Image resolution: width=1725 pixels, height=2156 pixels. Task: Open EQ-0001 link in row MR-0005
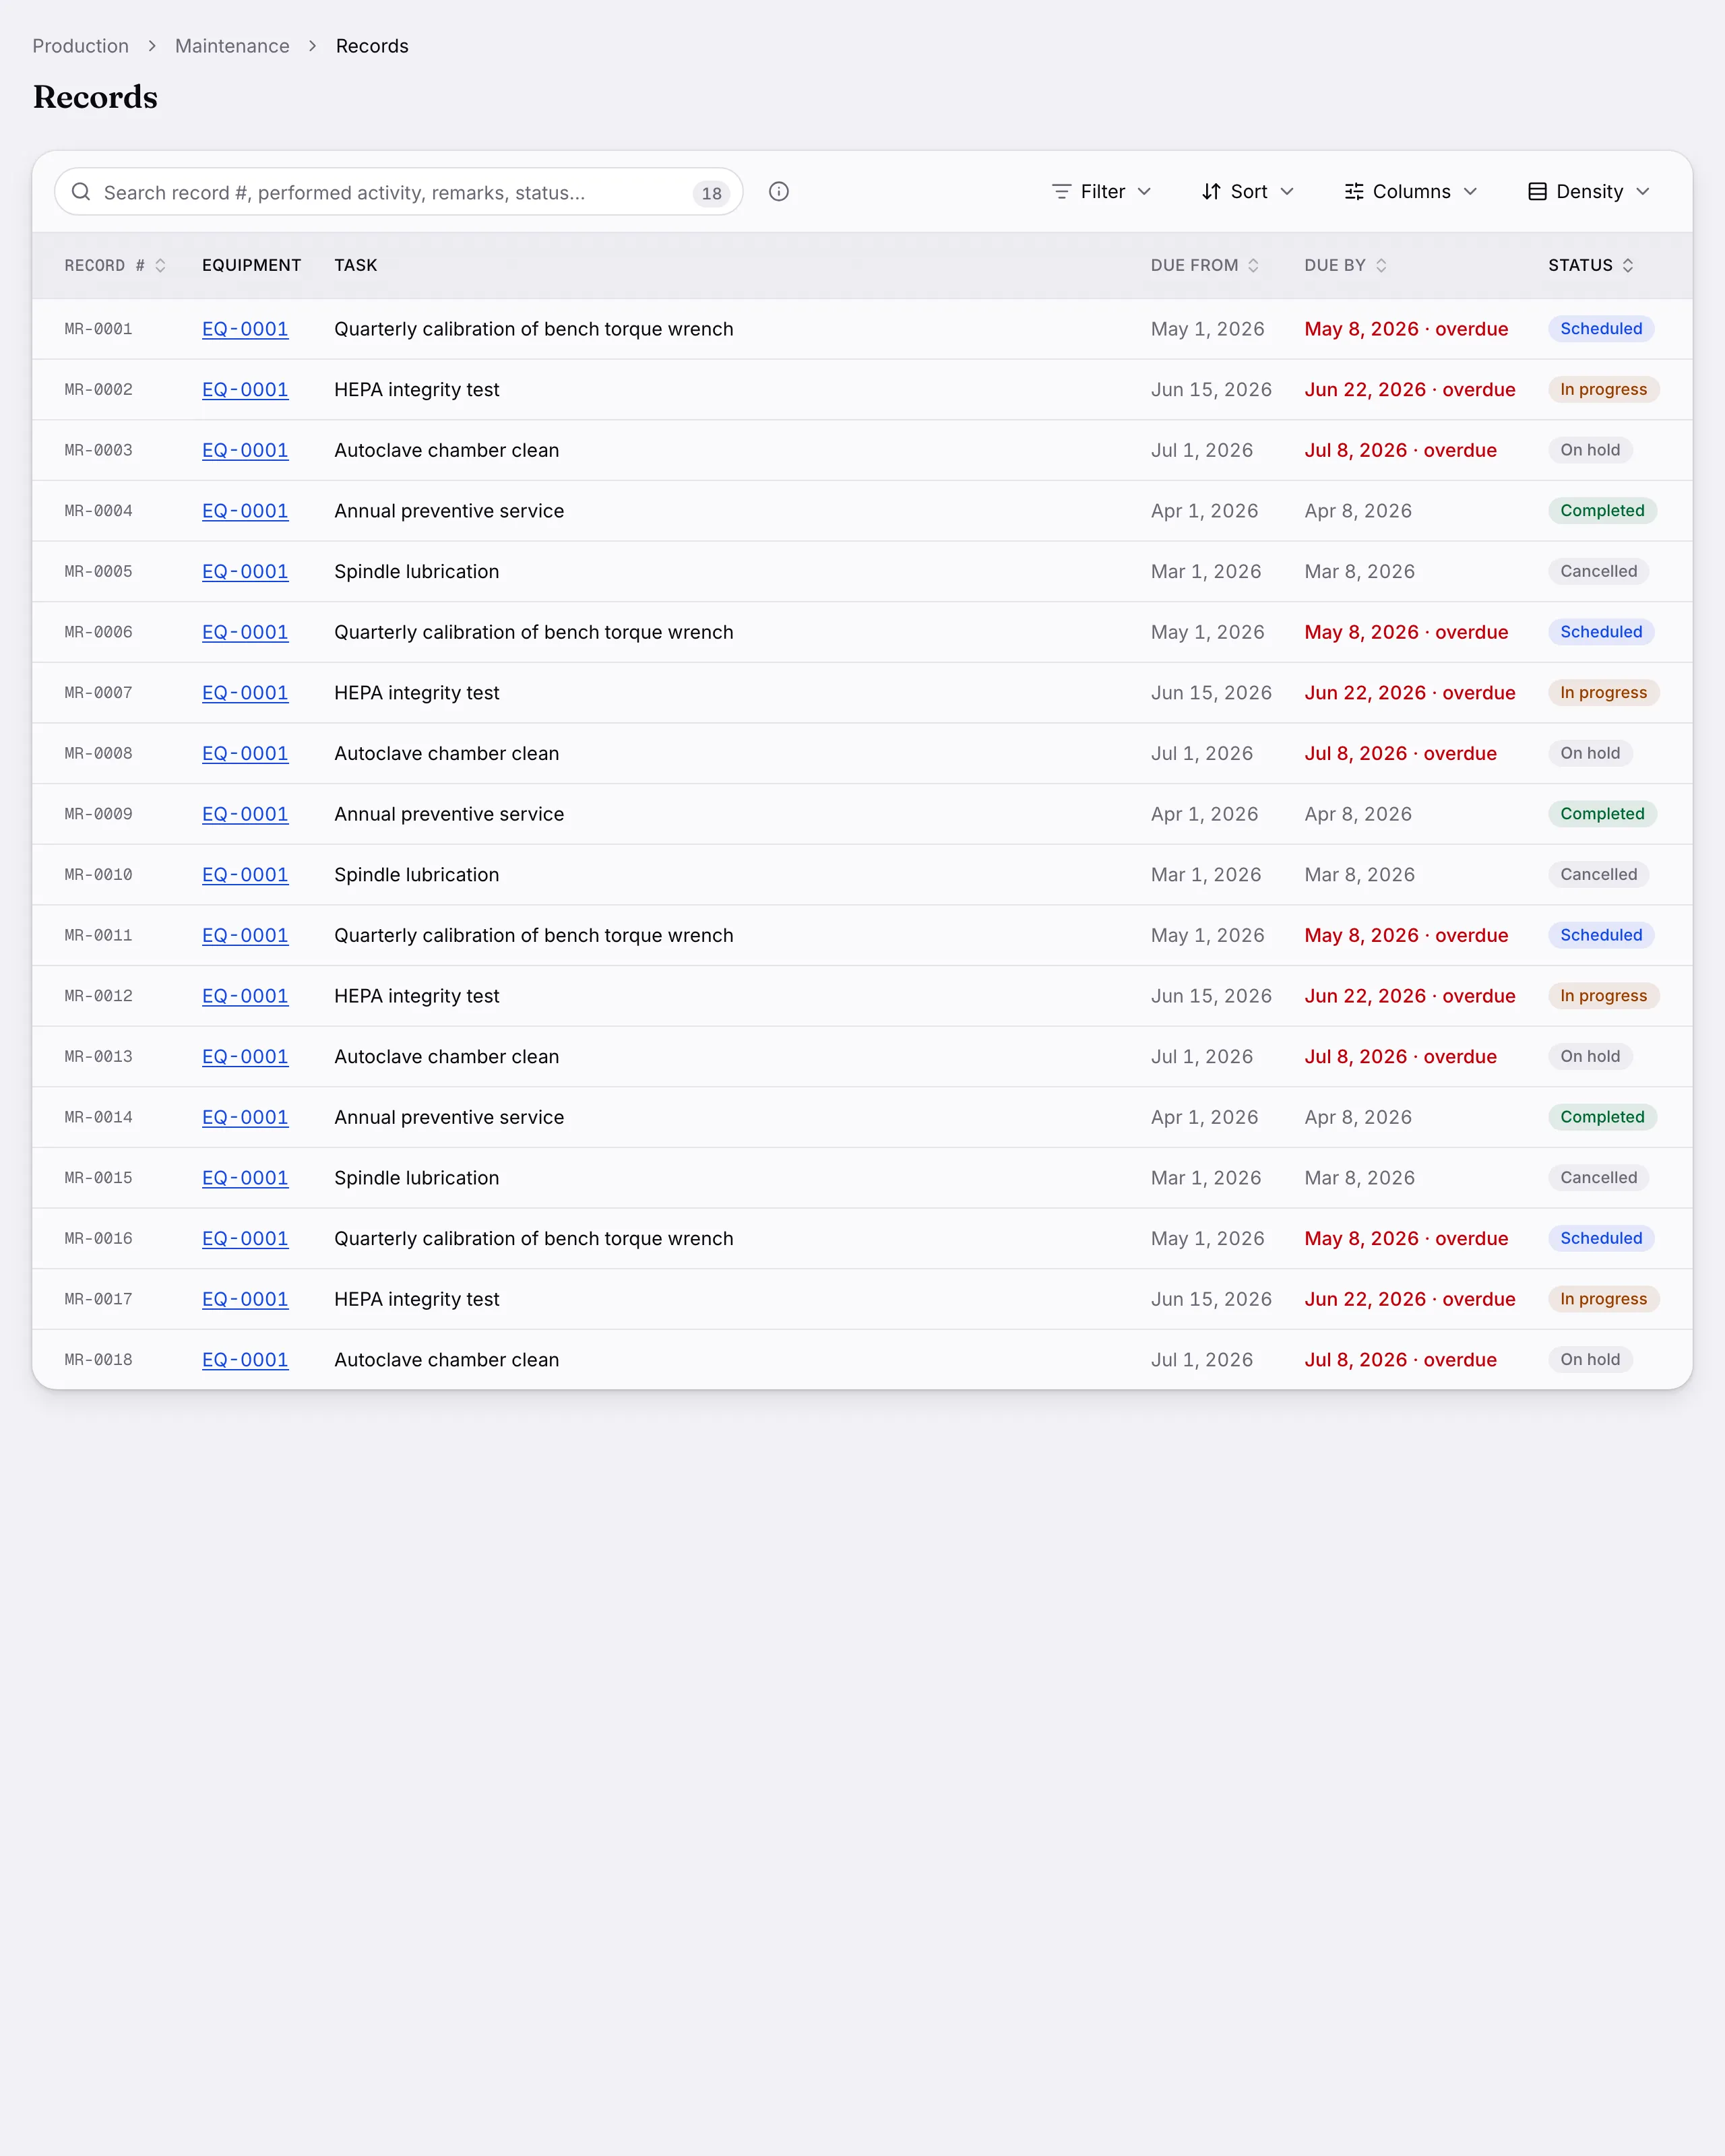coord(245,572)
